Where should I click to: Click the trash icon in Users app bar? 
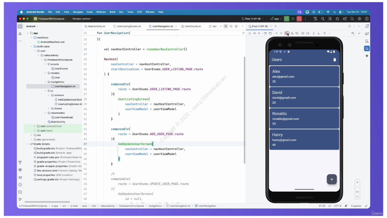[x=334, y=60]
